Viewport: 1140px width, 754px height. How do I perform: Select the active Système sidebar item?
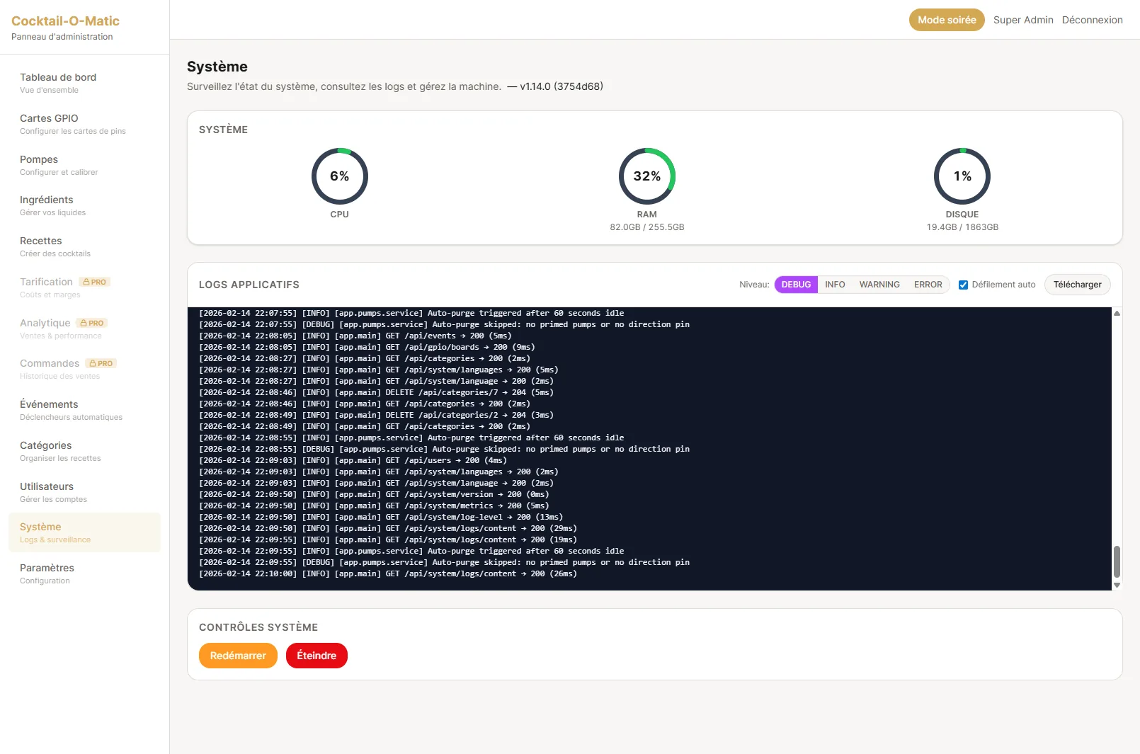(x=84, y=532)
